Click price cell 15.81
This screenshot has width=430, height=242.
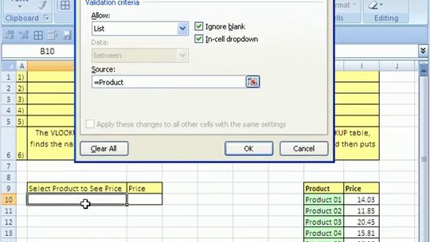click(x=361, y=233)
